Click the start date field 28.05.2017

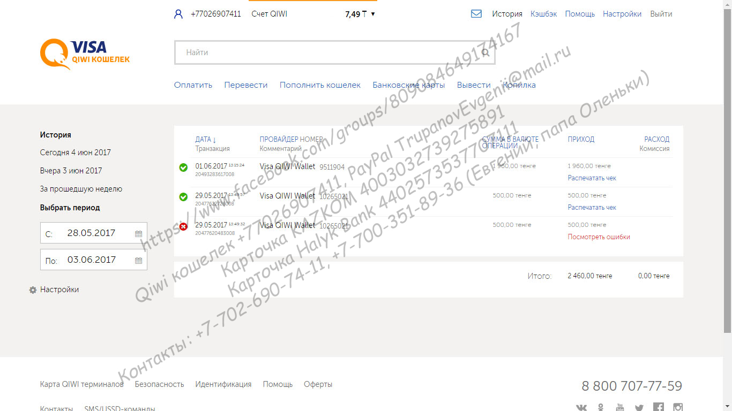click(x=93, y=234)
